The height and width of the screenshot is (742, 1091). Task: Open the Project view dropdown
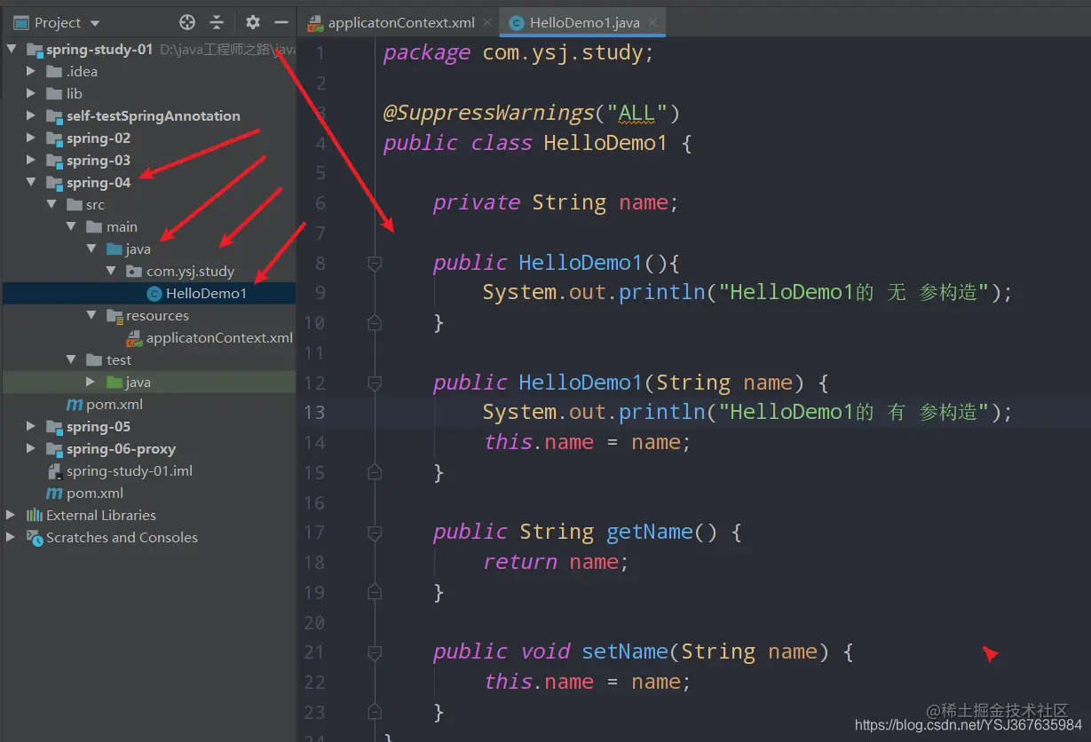(95, 23)
